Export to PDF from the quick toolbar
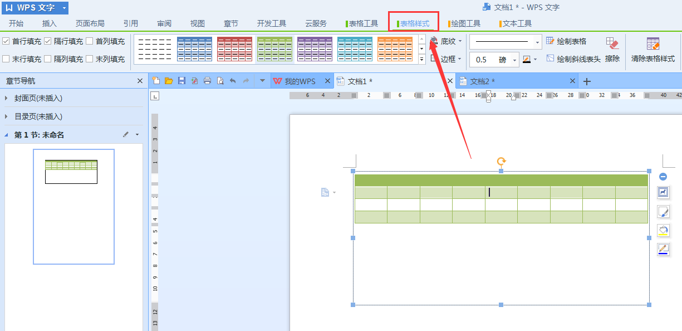Viewport: 682px width, 331px height. tap(194, 81)
